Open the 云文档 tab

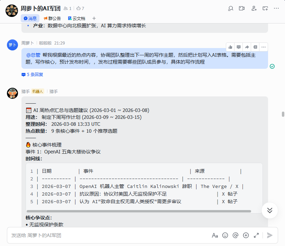coord(76,18)
